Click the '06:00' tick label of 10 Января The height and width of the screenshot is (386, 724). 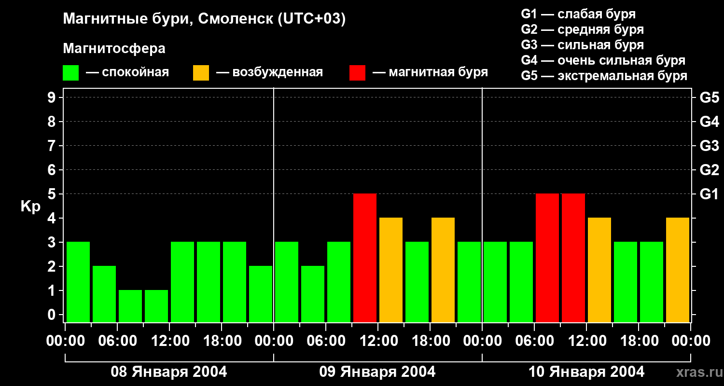point(534,341)
